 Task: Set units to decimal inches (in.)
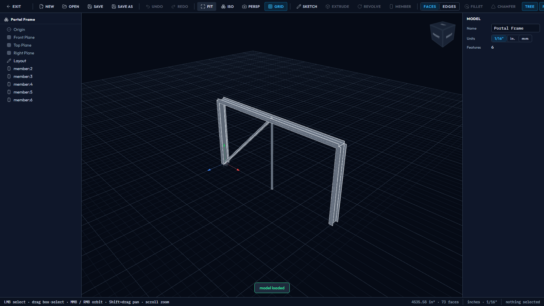click(x=512, y=39)
